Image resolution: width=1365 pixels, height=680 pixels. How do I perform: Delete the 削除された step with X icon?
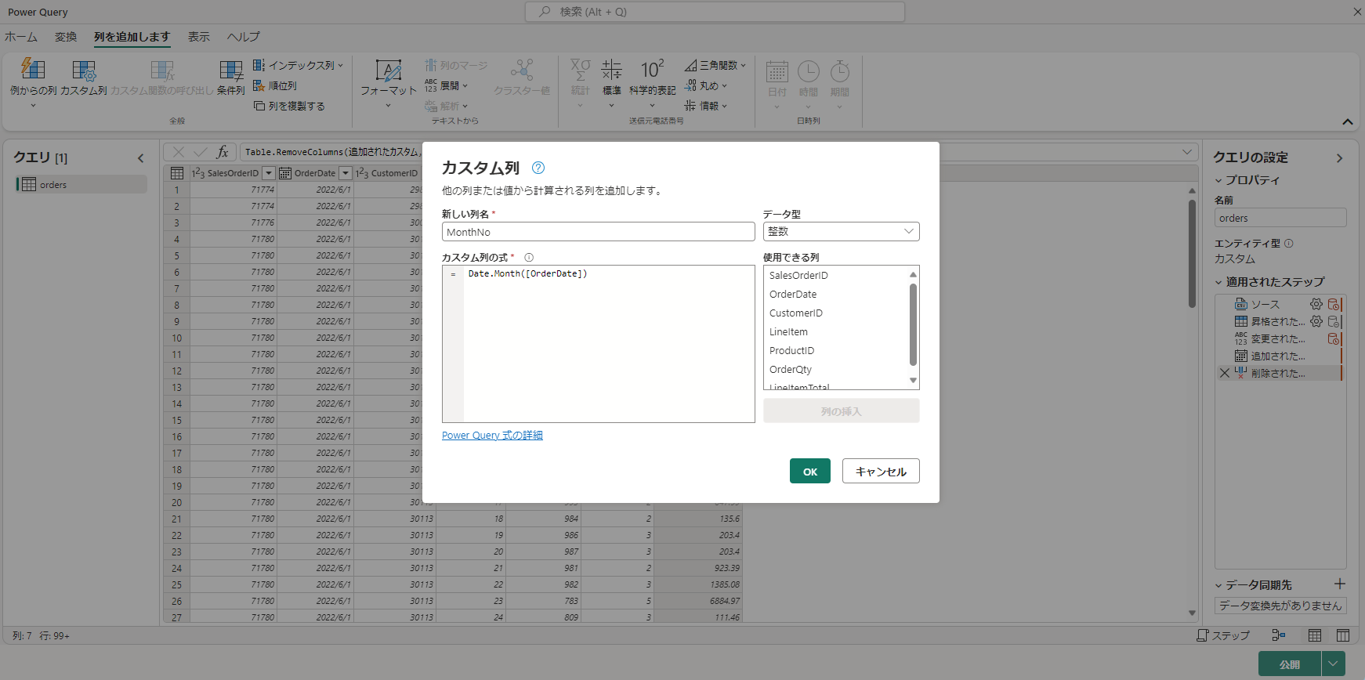[1225, 374]
